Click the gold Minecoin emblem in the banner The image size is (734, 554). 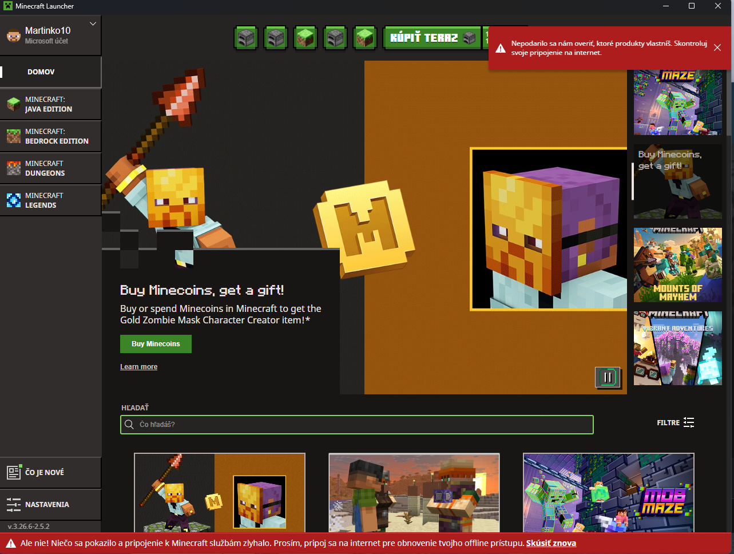click(x=364, y=228)
